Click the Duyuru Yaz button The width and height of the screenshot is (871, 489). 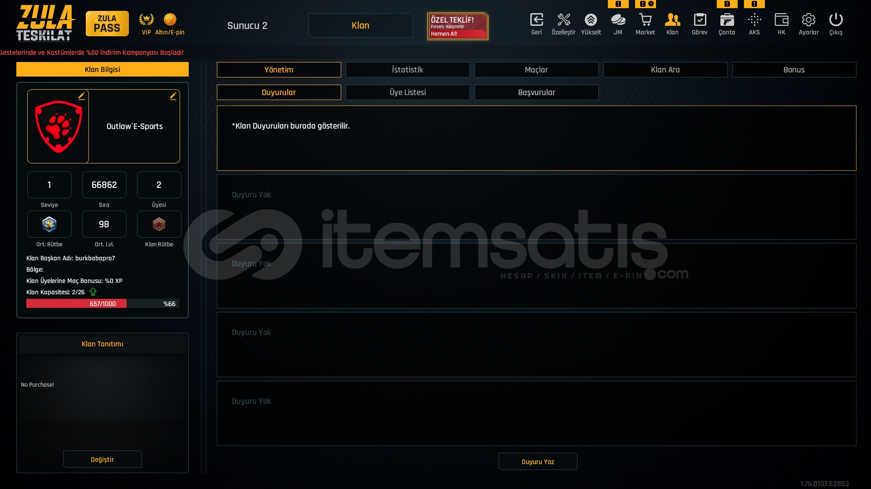(538, 462)
